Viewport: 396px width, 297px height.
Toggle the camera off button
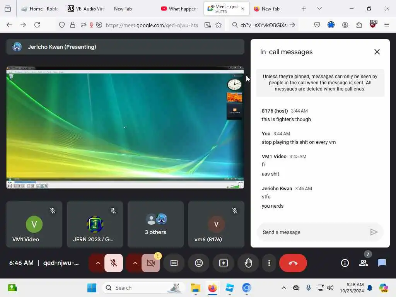pos(151,263)
